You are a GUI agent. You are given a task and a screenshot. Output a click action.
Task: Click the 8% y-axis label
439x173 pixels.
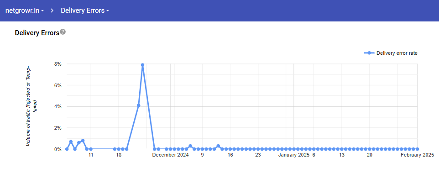click(x=57, y=64)
